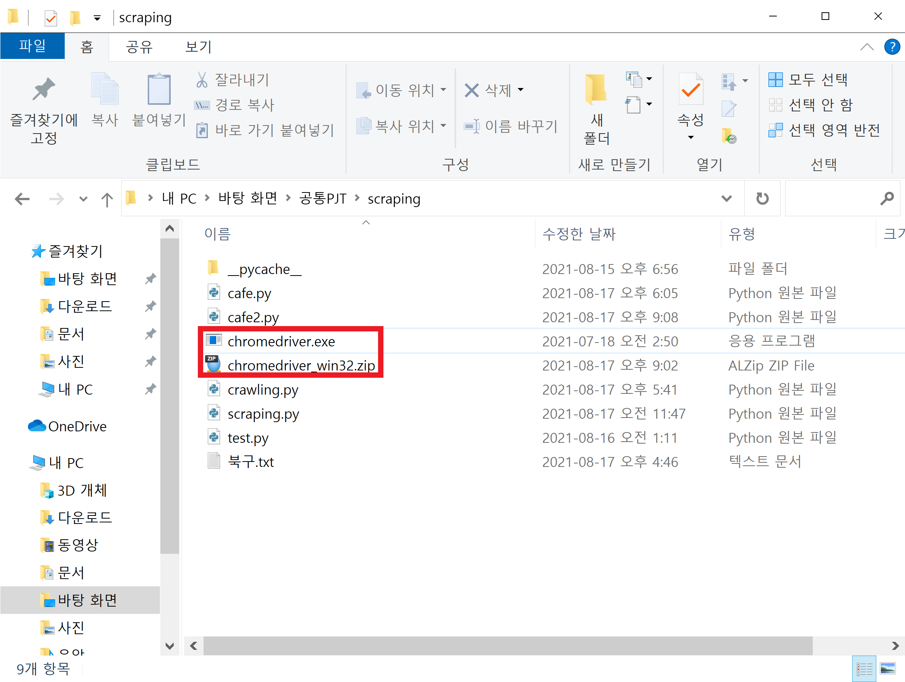Select chromedriver.exe in the file list

pos(282,341)
